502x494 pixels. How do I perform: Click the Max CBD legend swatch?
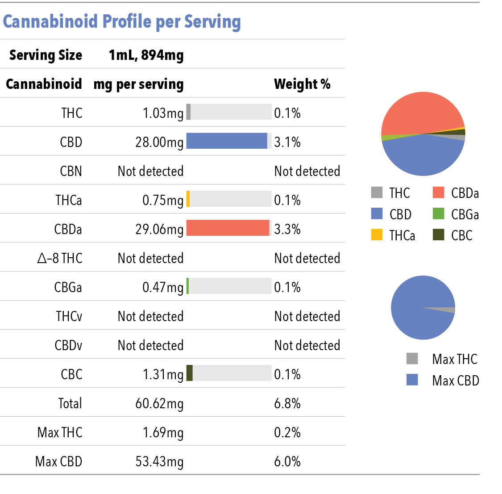412,380
